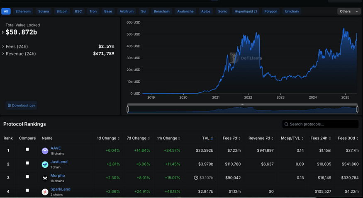Click the JustLend protocol logo icon
Viewport: 363px width, 198px height.
coord(45,164)
